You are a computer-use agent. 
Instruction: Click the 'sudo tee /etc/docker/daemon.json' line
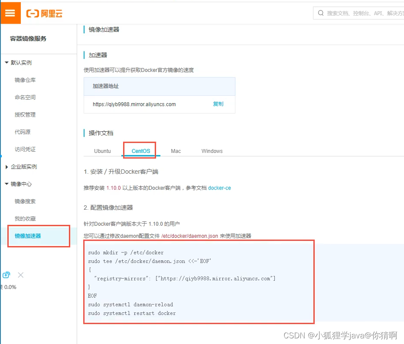[x=150, y=261]
